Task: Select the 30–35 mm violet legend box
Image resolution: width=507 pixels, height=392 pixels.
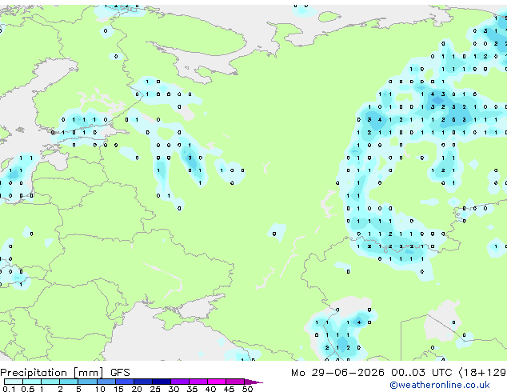Action: (180, 382)
